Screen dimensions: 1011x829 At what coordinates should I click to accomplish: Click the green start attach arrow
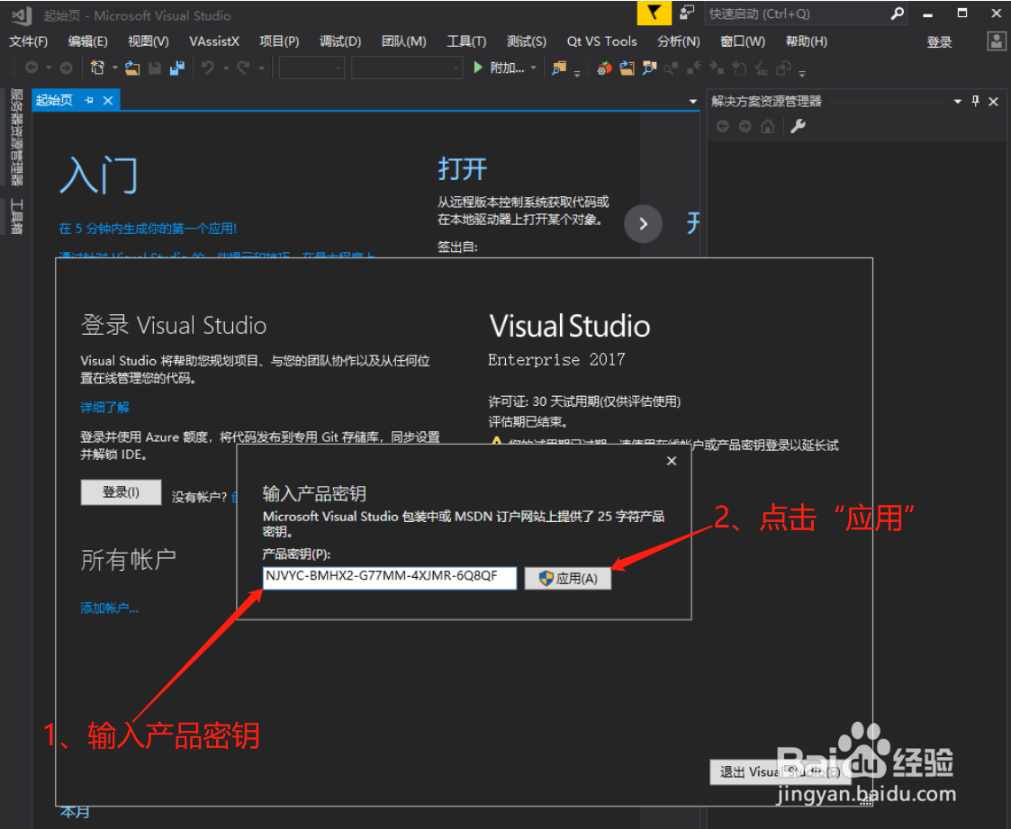478,67
